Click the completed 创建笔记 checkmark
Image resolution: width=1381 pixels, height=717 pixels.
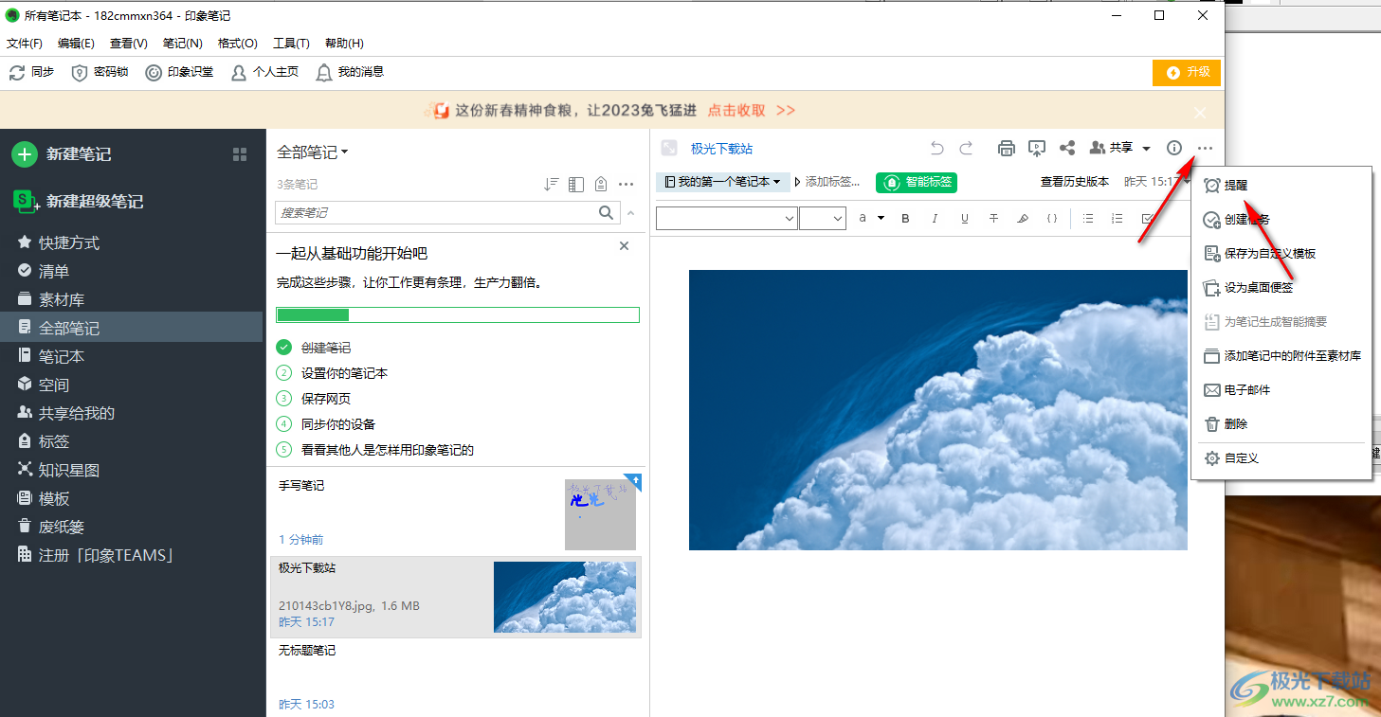tap(284, 348)
